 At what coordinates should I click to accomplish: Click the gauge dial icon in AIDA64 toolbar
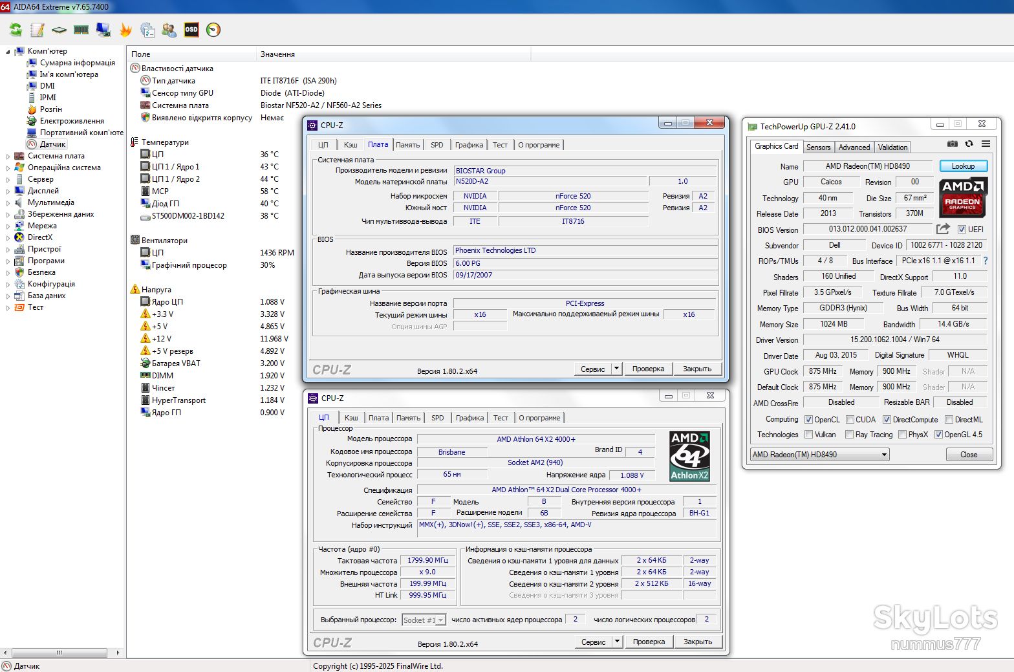(x=213, y=30)
